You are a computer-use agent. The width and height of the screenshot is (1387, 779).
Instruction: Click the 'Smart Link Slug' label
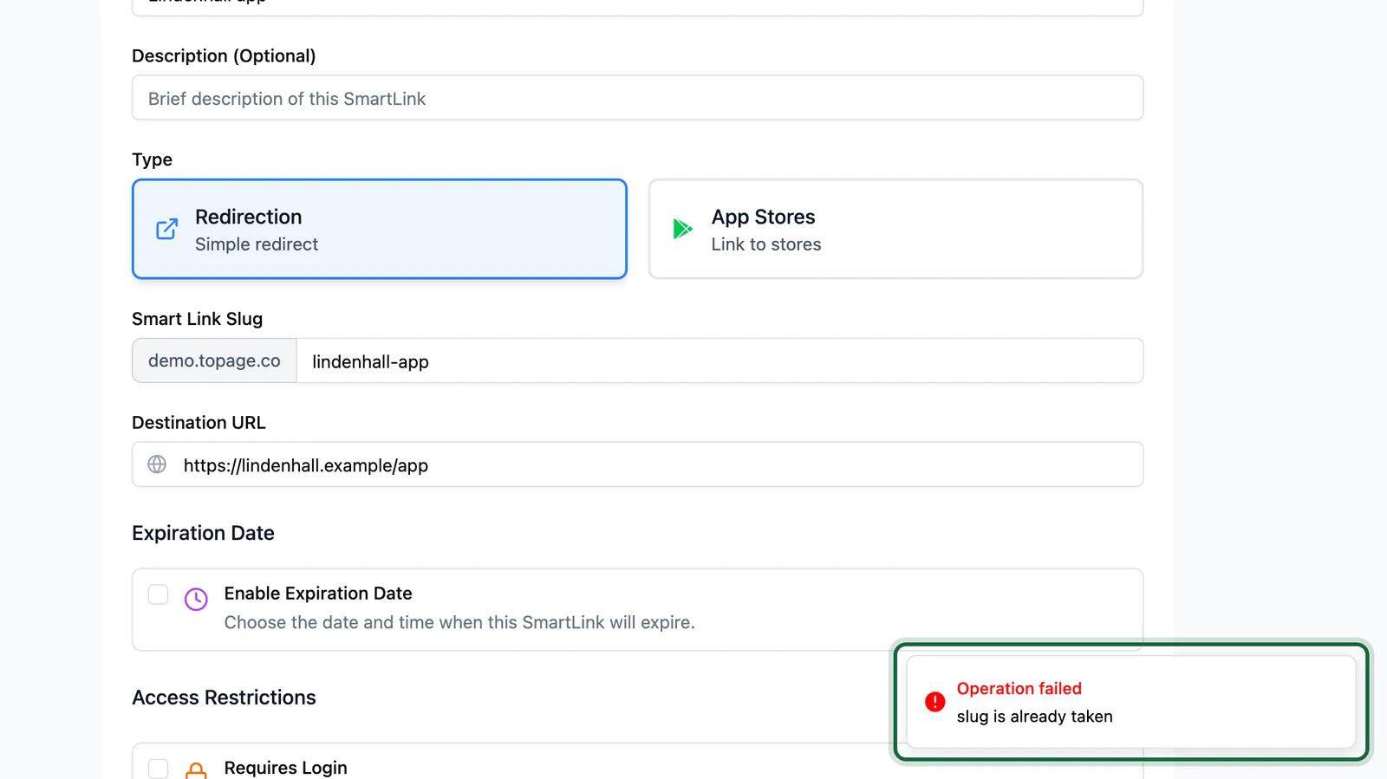point(197,319)
